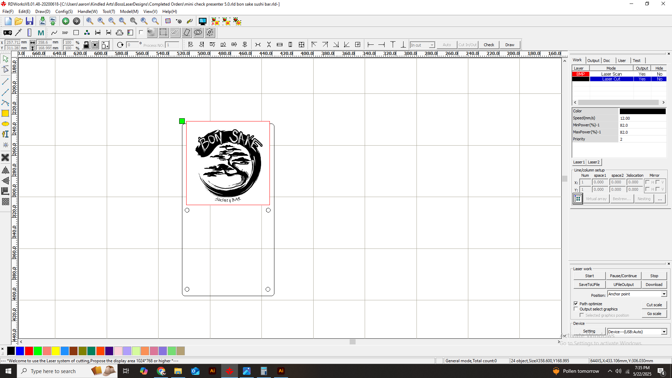Toggle the X row H mirror checkbox

tap(647, 182)
